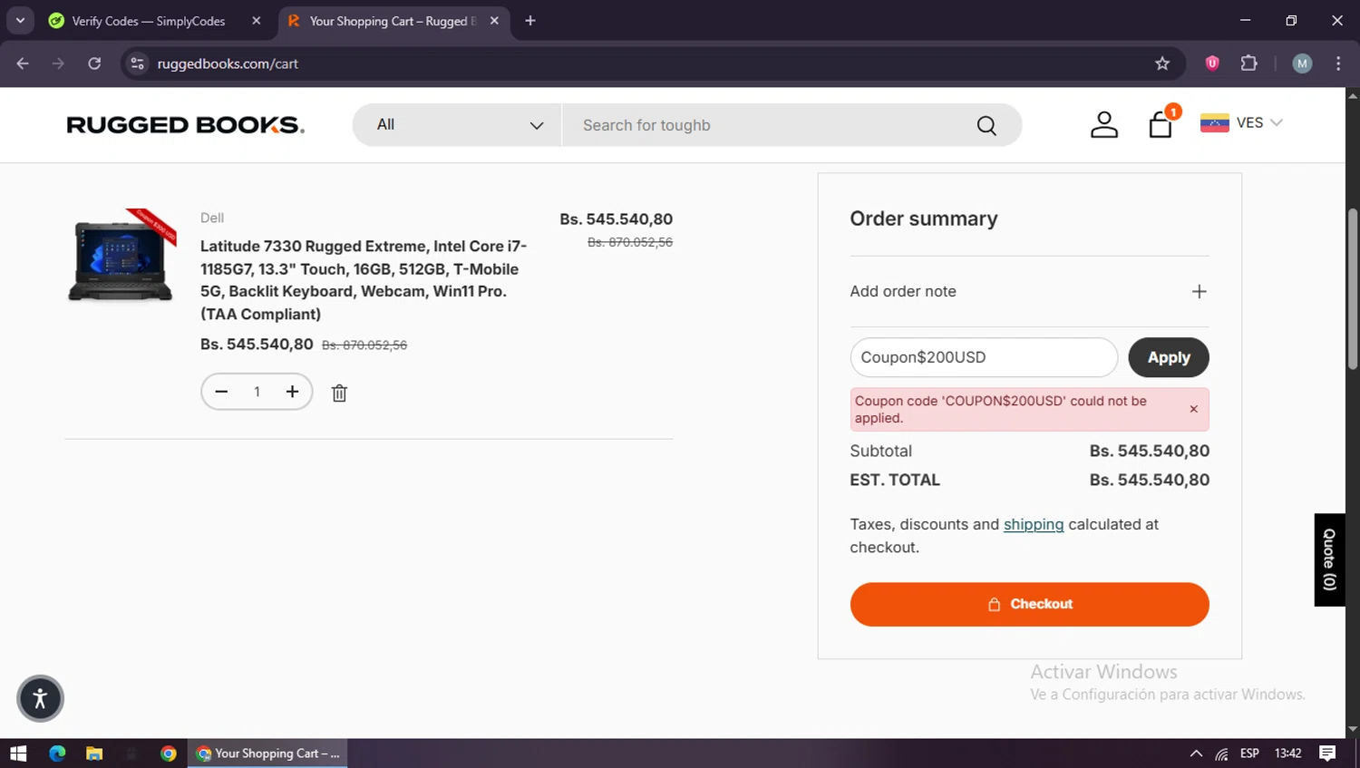The image size is (1360, 768).
Task: Delete the Latitude 7330 item with trash icon
Action: coord(339,393)
